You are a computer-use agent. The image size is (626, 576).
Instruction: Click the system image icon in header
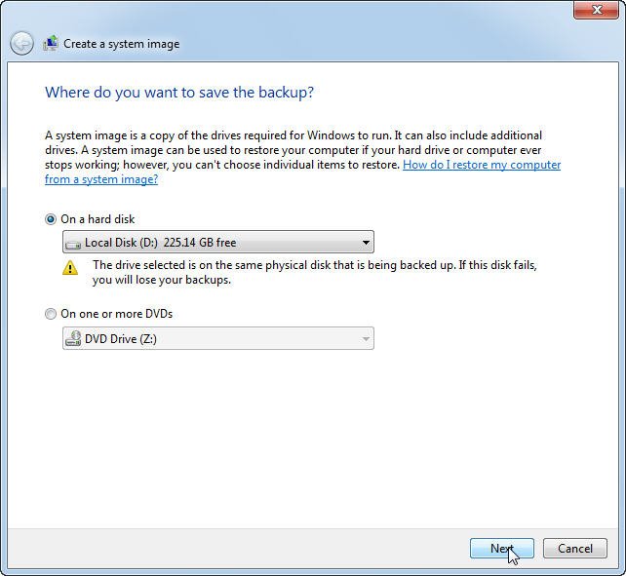[51, 44]
